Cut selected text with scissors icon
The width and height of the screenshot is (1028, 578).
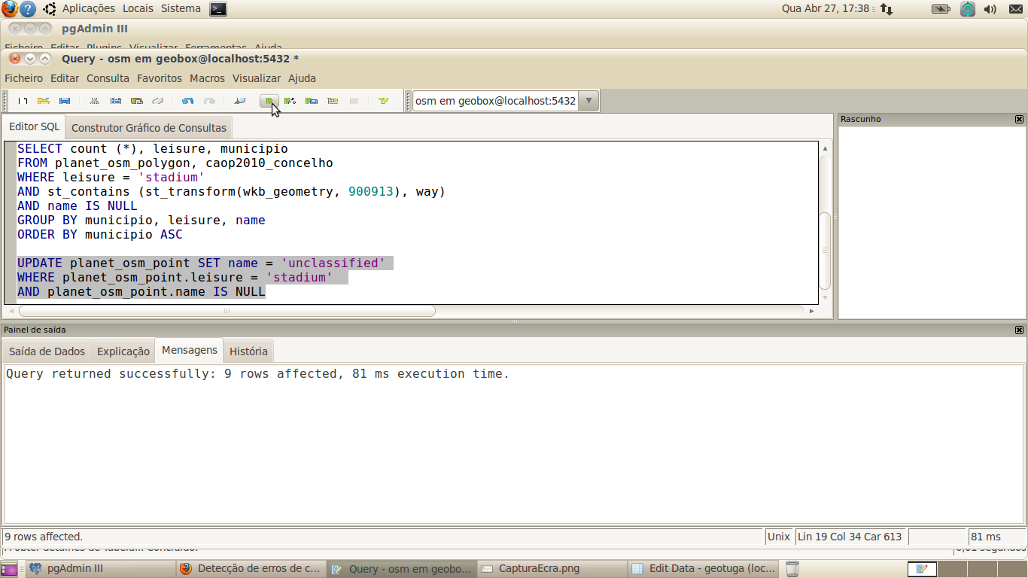pyautogui.click(x=95, y=101)
